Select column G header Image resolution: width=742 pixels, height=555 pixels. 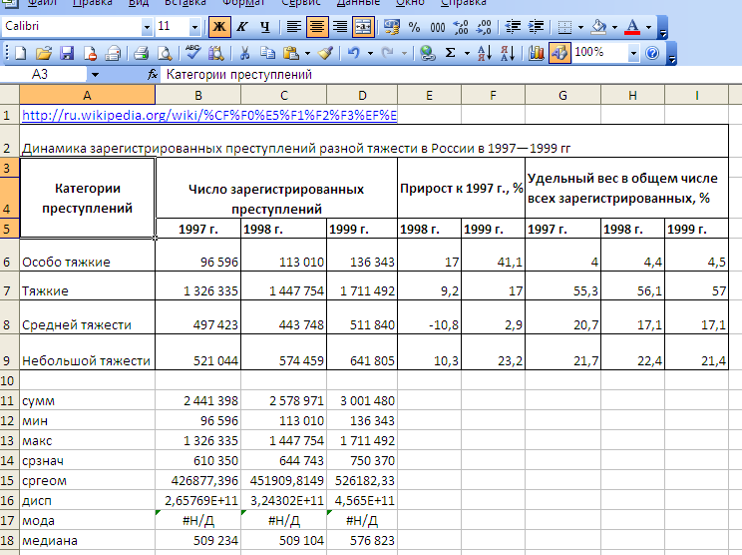562,96
